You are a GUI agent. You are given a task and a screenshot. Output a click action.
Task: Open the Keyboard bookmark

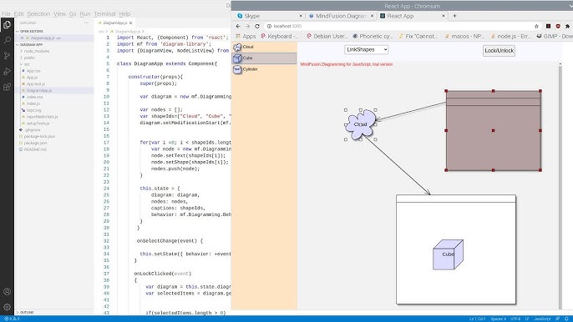tap(280, 36)
